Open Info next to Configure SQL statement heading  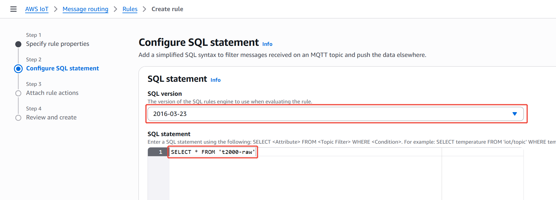pyautogui.click(x=267, y=44)
